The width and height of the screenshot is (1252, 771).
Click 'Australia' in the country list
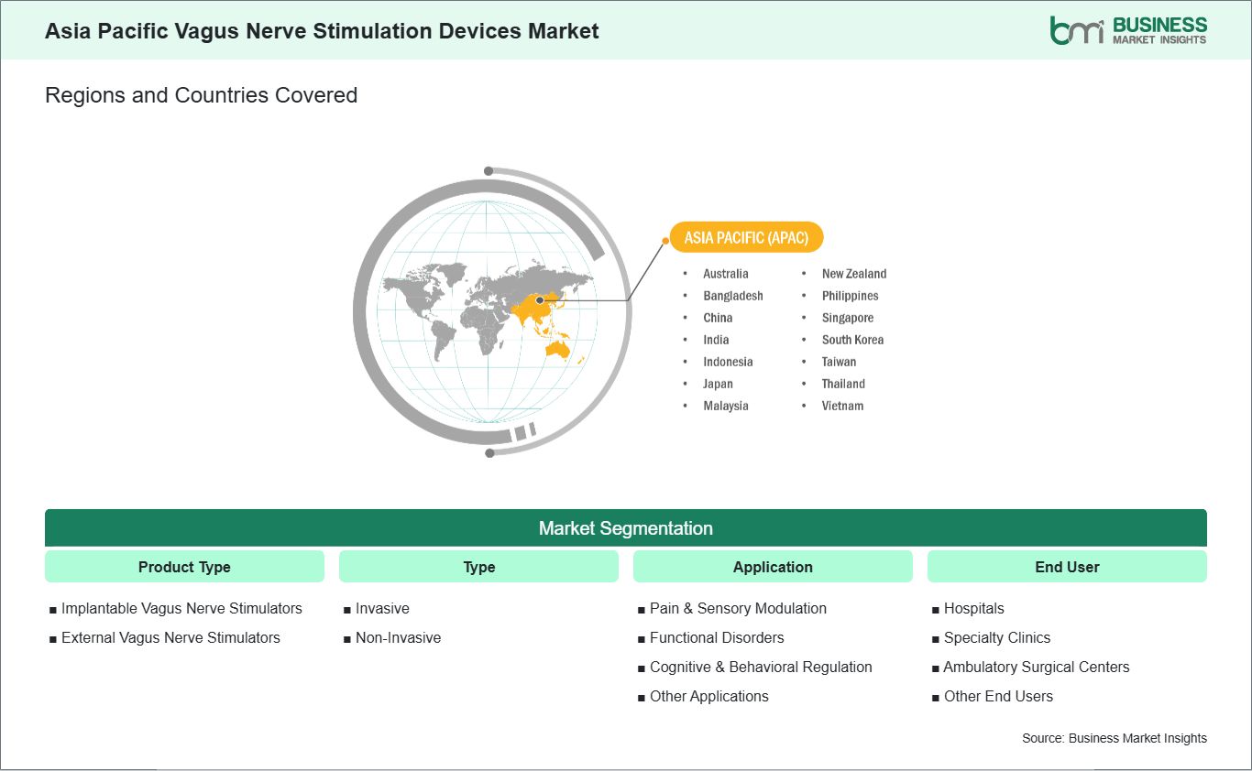726,274
